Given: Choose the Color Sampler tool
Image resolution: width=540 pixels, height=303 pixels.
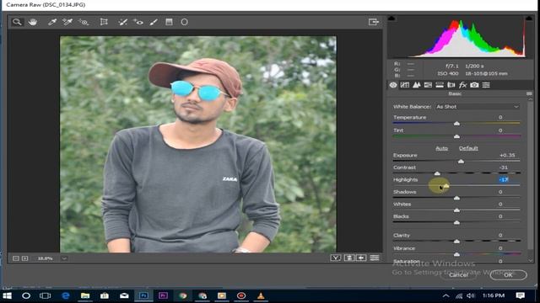Looking at the screenshot, I should (67, 22).
